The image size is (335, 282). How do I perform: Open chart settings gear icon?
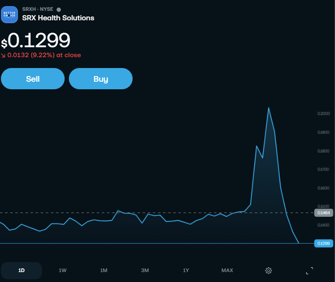pyautogui.click(x=268, y=271)
